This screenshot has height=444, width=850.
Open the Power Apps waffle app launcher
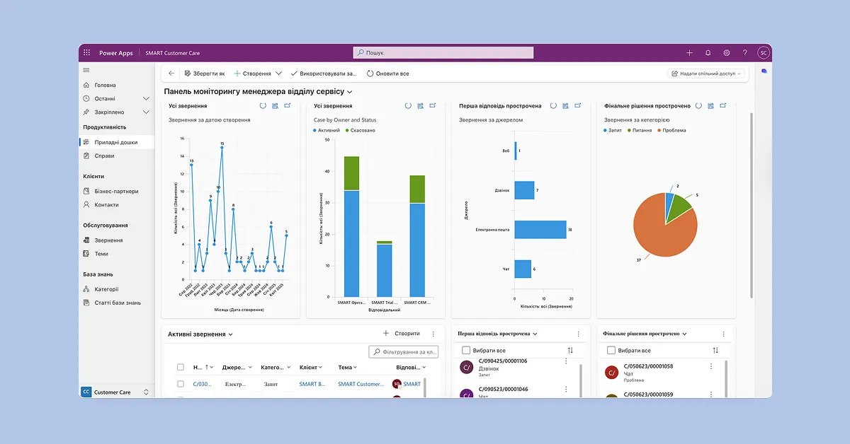pos(86,53)
